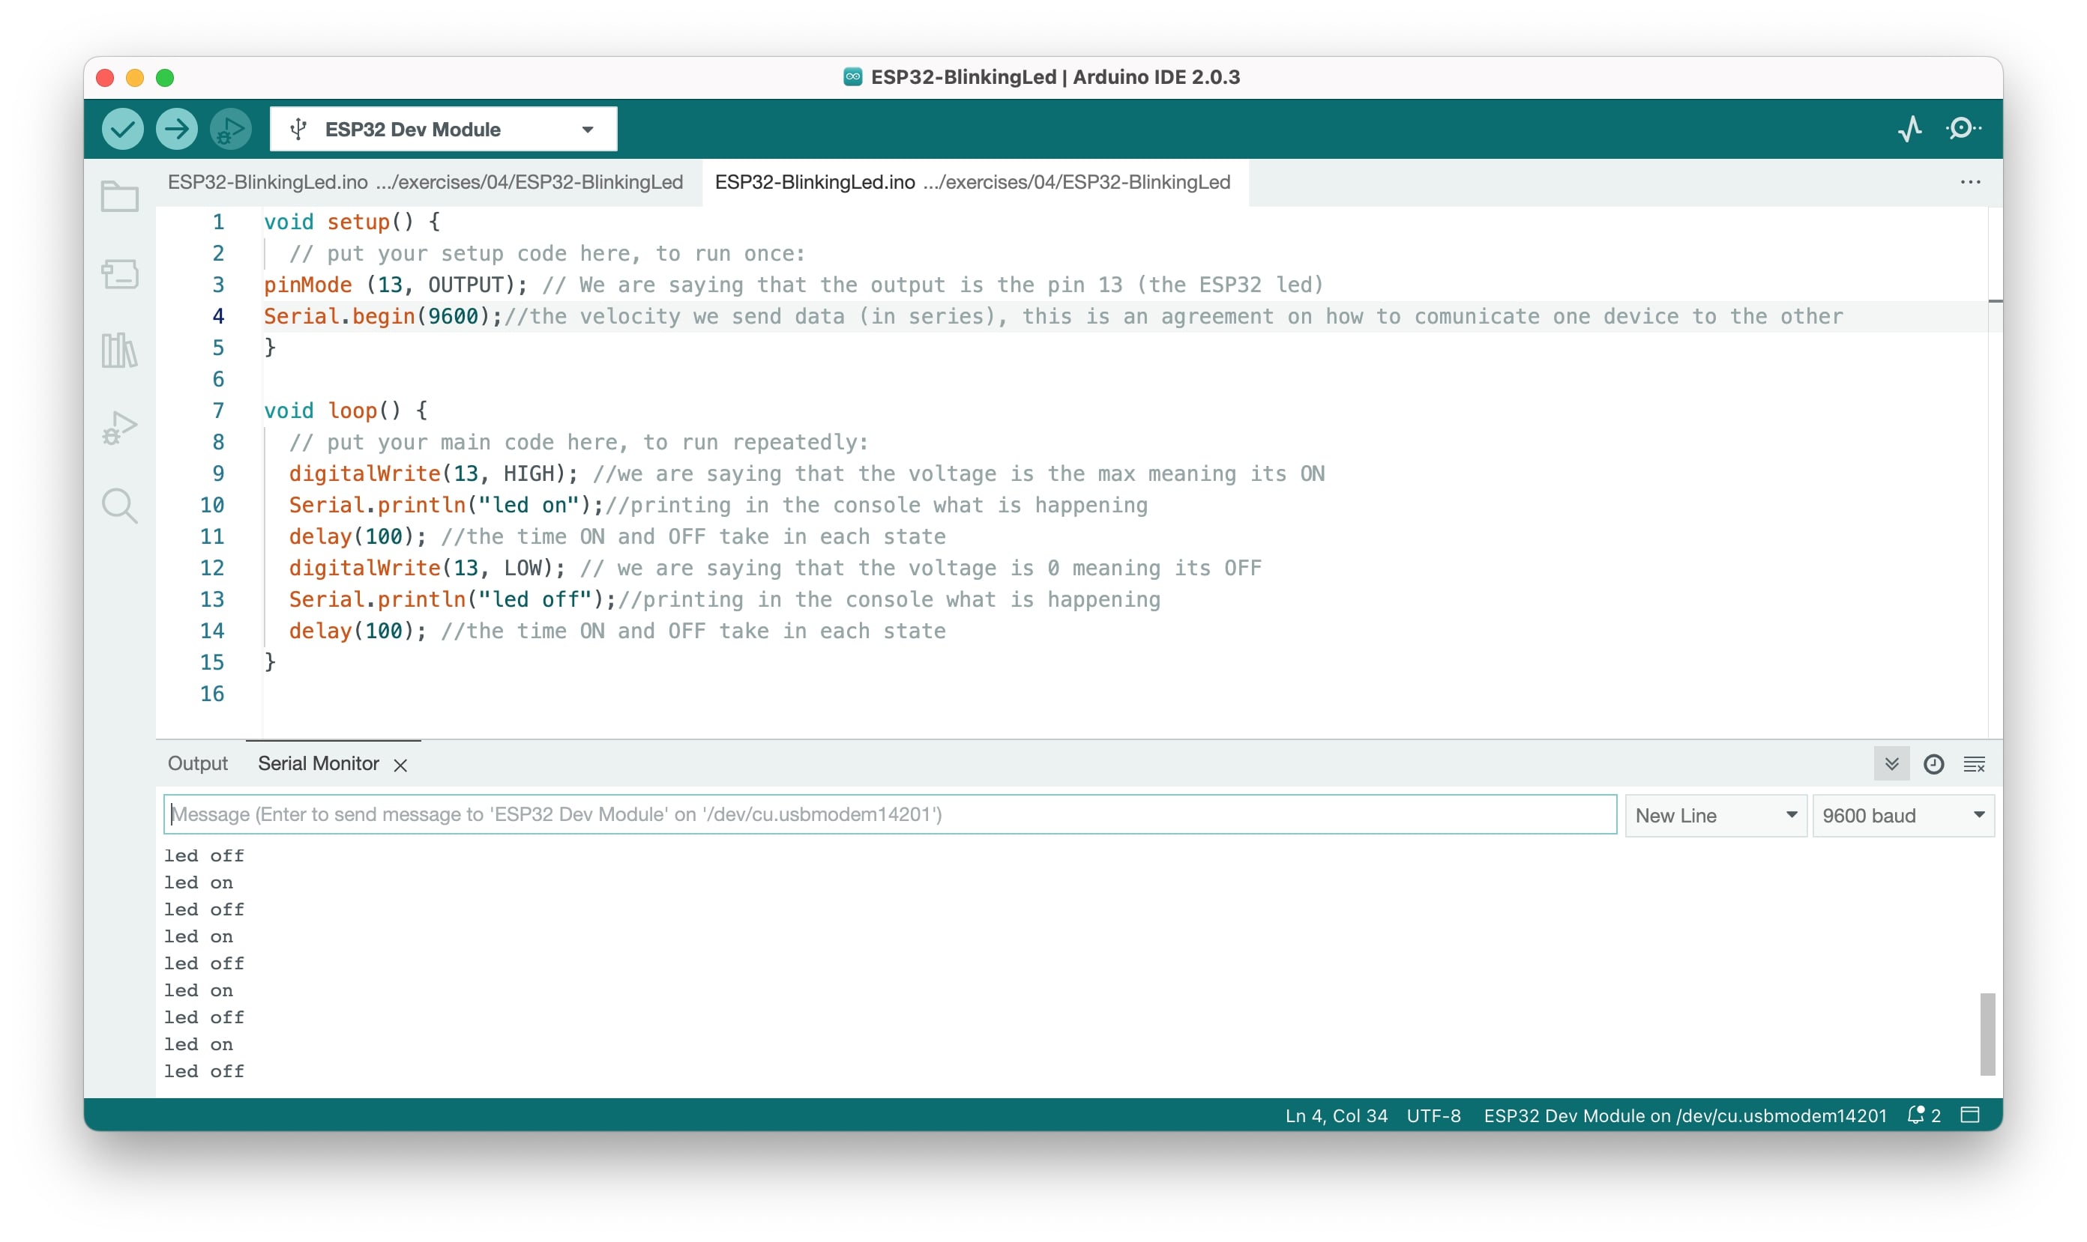Image resolution: width=2087 pixels, height=1242 pixels.
Task: Click the delay(100) on line 14
Action: 358,631
